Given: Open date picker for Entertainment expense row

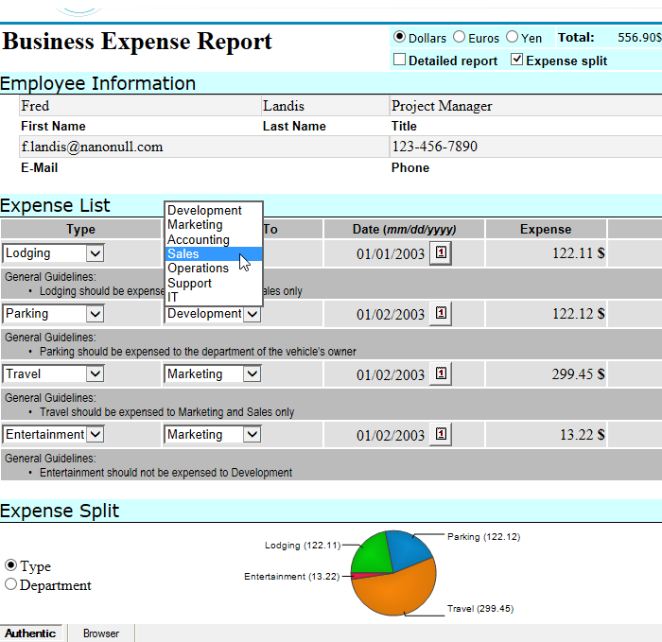Looking at the screenshot, I should [x=441, y=435].
